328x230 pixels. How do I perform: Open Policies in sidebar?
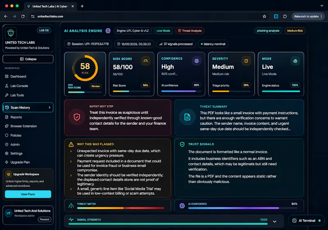click(x=28, y=135)
